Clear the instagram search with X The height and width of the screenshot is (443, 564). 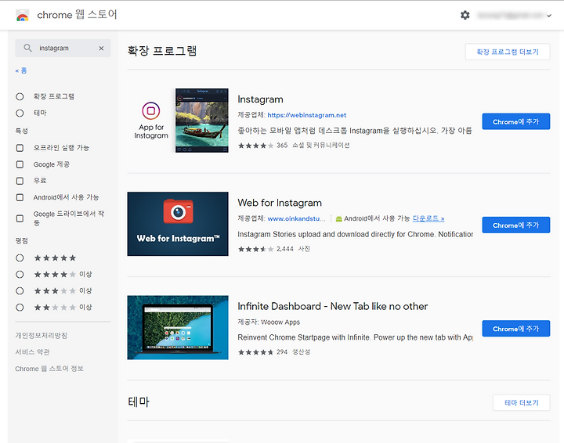(x=101, y=49)
